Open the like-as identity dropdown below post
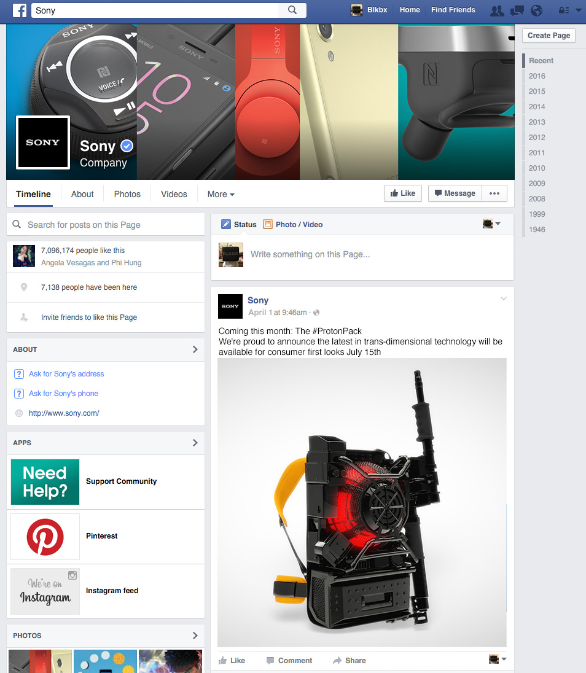This screenshot has width=586, height=673. tap(498, 659)
